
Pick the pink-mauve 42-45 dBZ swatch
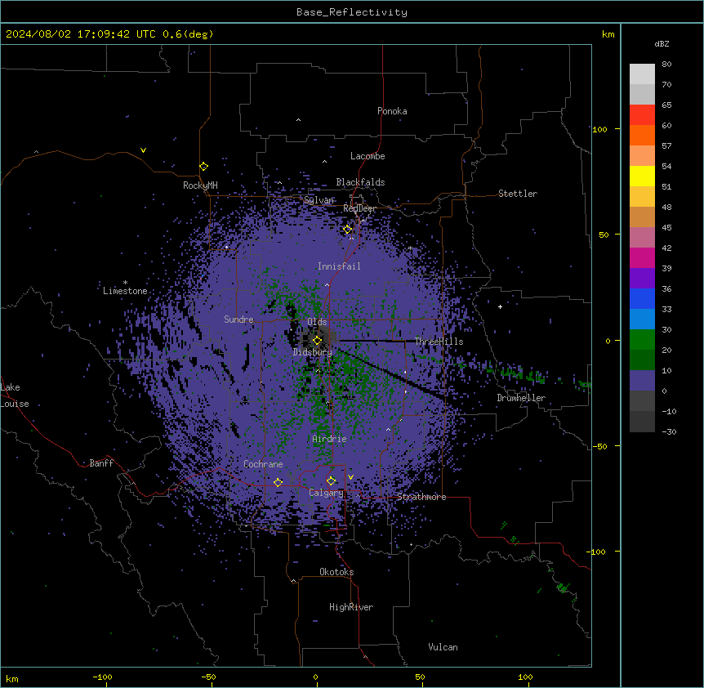click(x=642, y=238)
